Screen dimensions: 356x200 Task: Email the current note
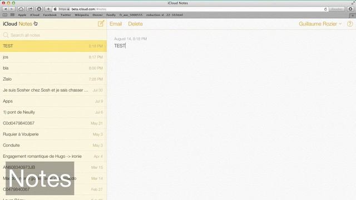116,24
